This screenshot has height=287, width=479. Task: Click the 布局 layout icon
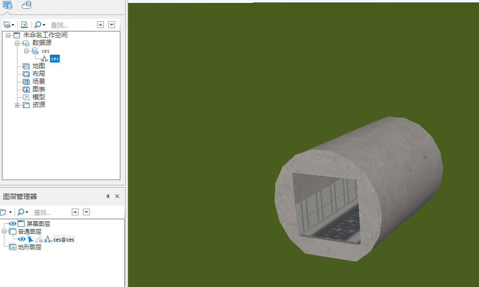[x=26, y=74]
